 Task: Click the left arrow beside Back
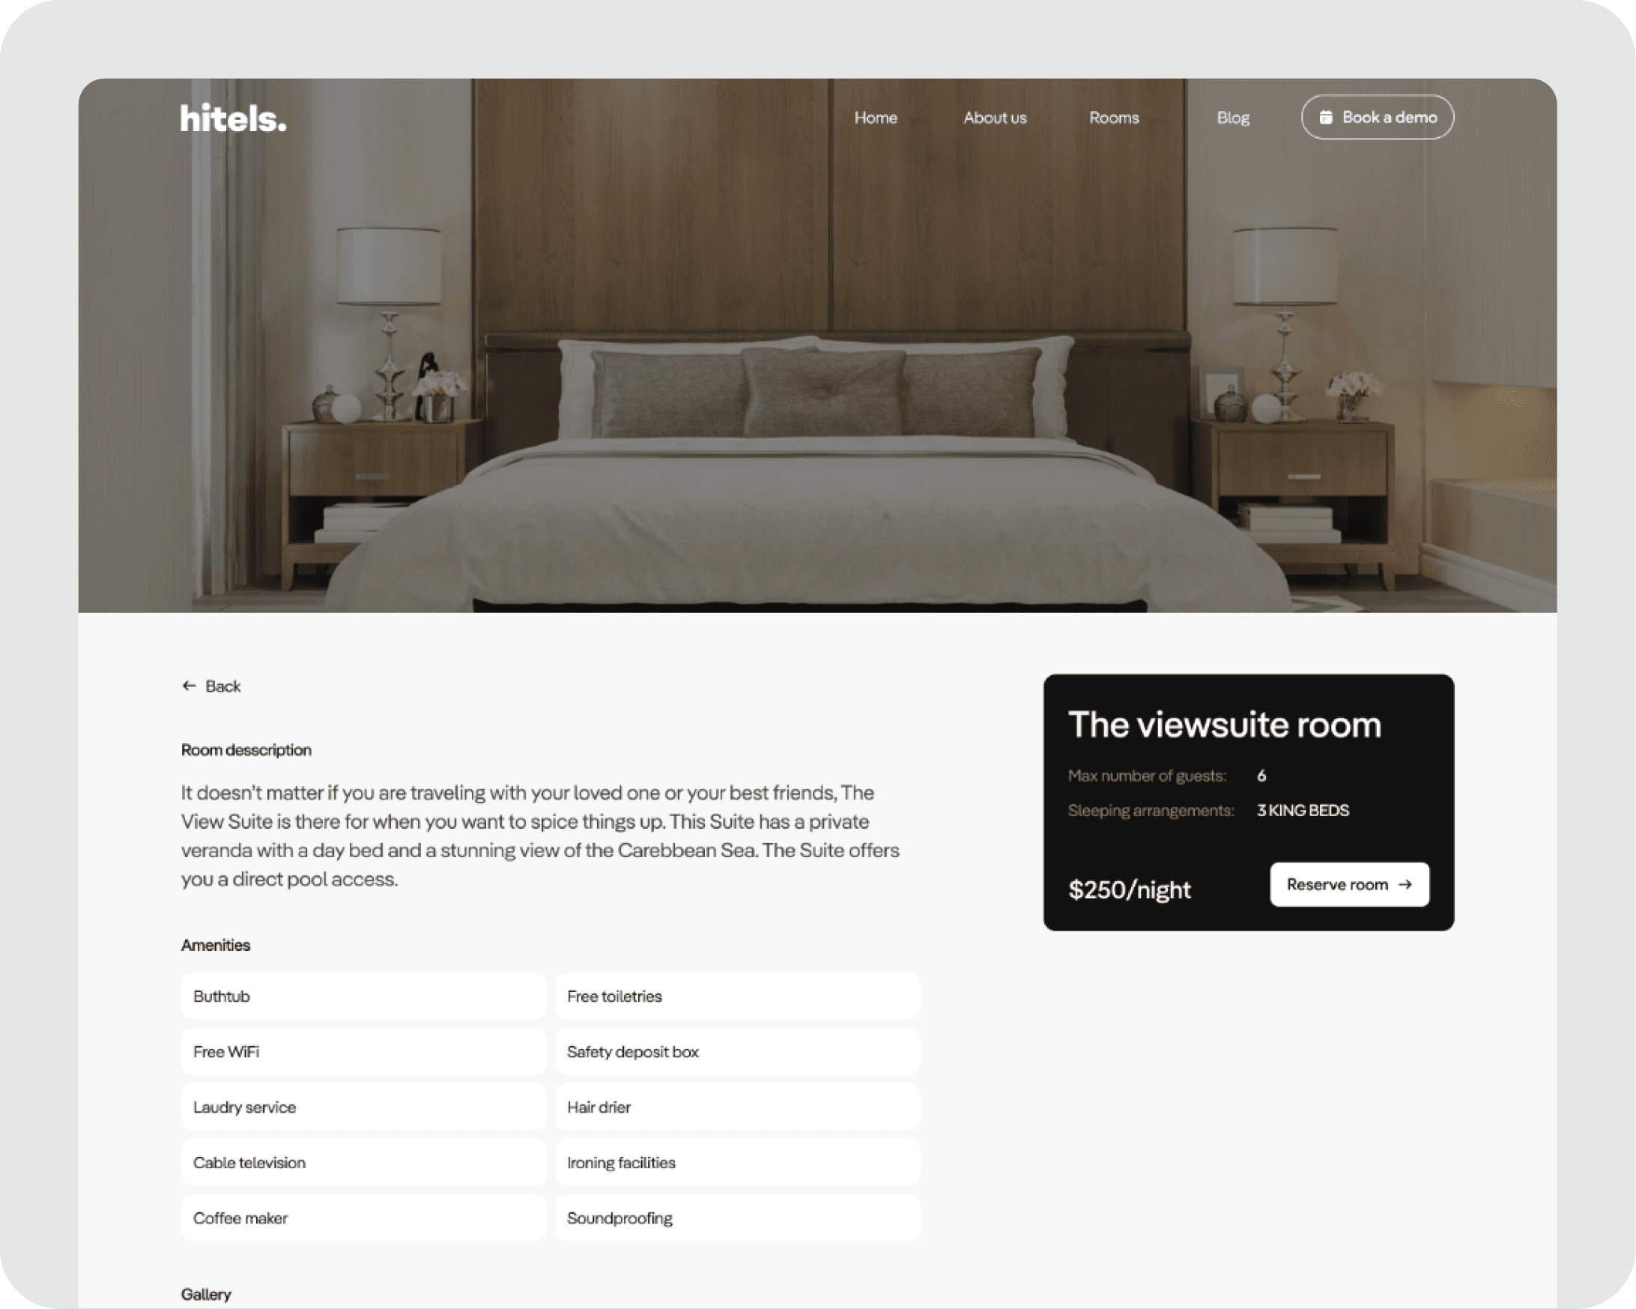click(189, 686)
